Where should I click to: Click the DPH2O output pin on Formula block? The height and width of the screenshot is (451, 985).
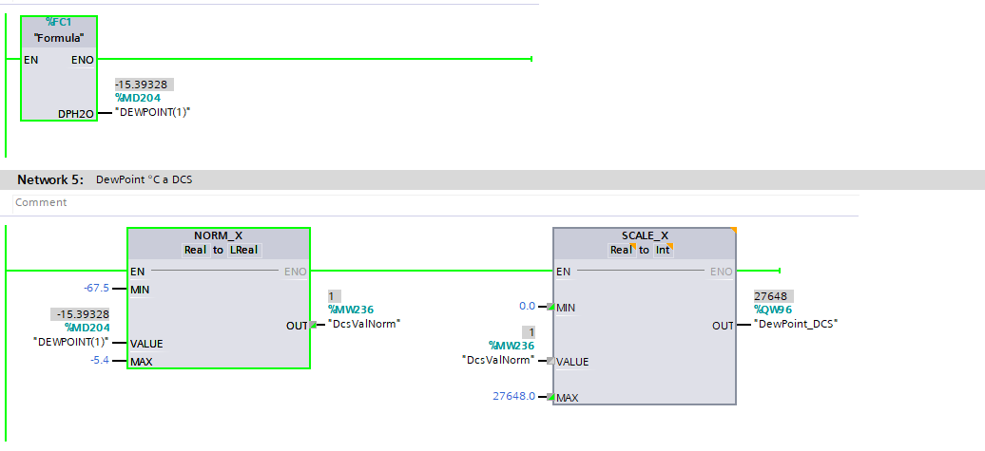(76, 113)
